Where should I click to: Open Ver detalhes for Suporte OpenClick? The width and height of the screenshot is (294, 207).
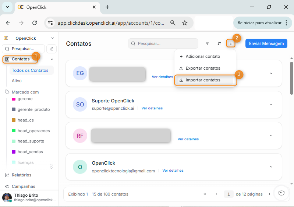tap(152, 108)
